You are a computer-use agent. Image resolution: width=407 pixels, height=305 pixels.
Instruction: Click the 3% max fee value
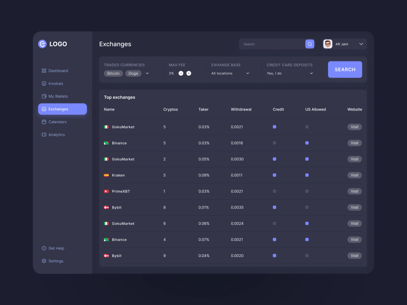click(x=171, y=73)
